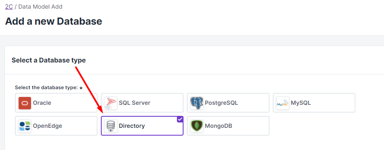Click the 'Add a new Database' heading

54,21
